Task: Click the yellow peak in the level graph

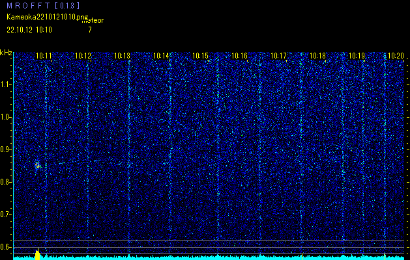Action: tap(37, 254)
